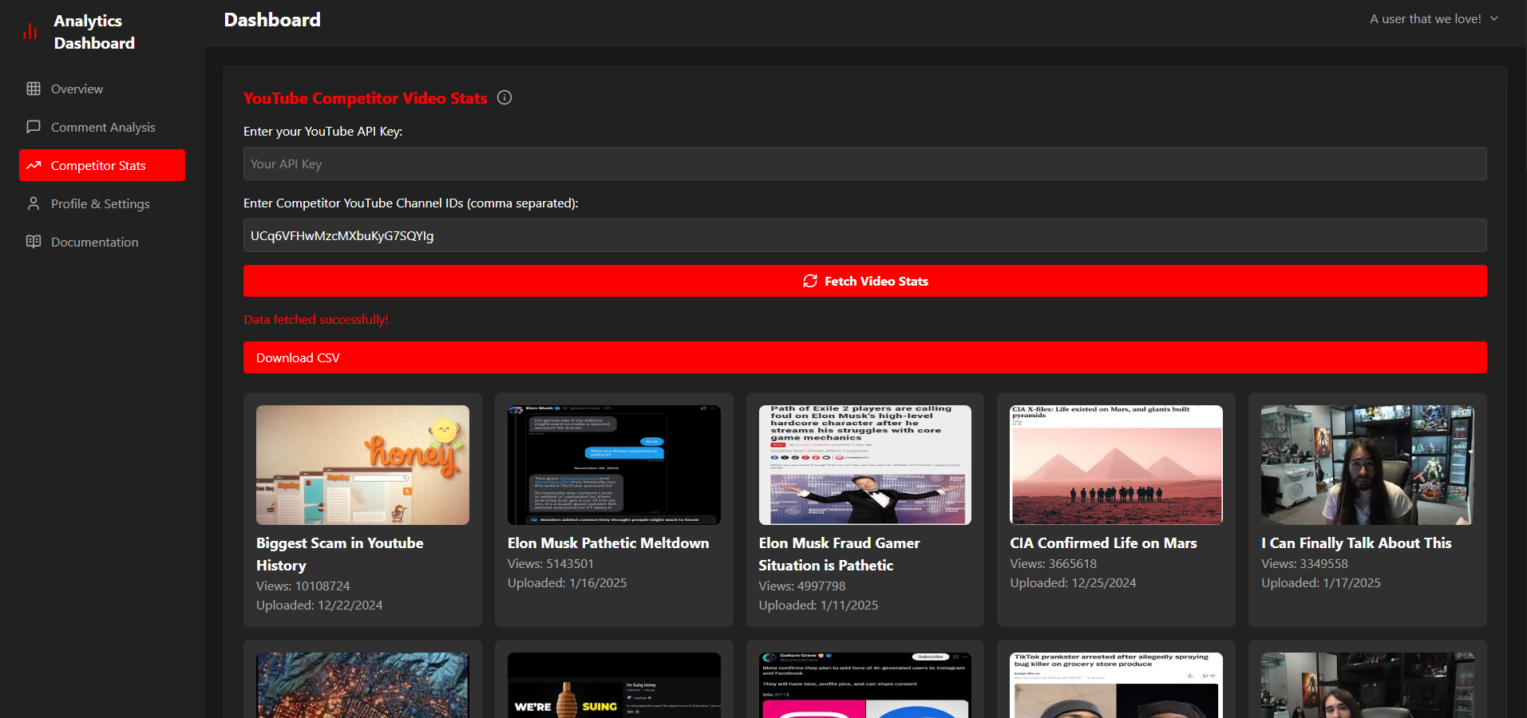
Task: Focus the Your API Key input field
Action: (865, 164)
